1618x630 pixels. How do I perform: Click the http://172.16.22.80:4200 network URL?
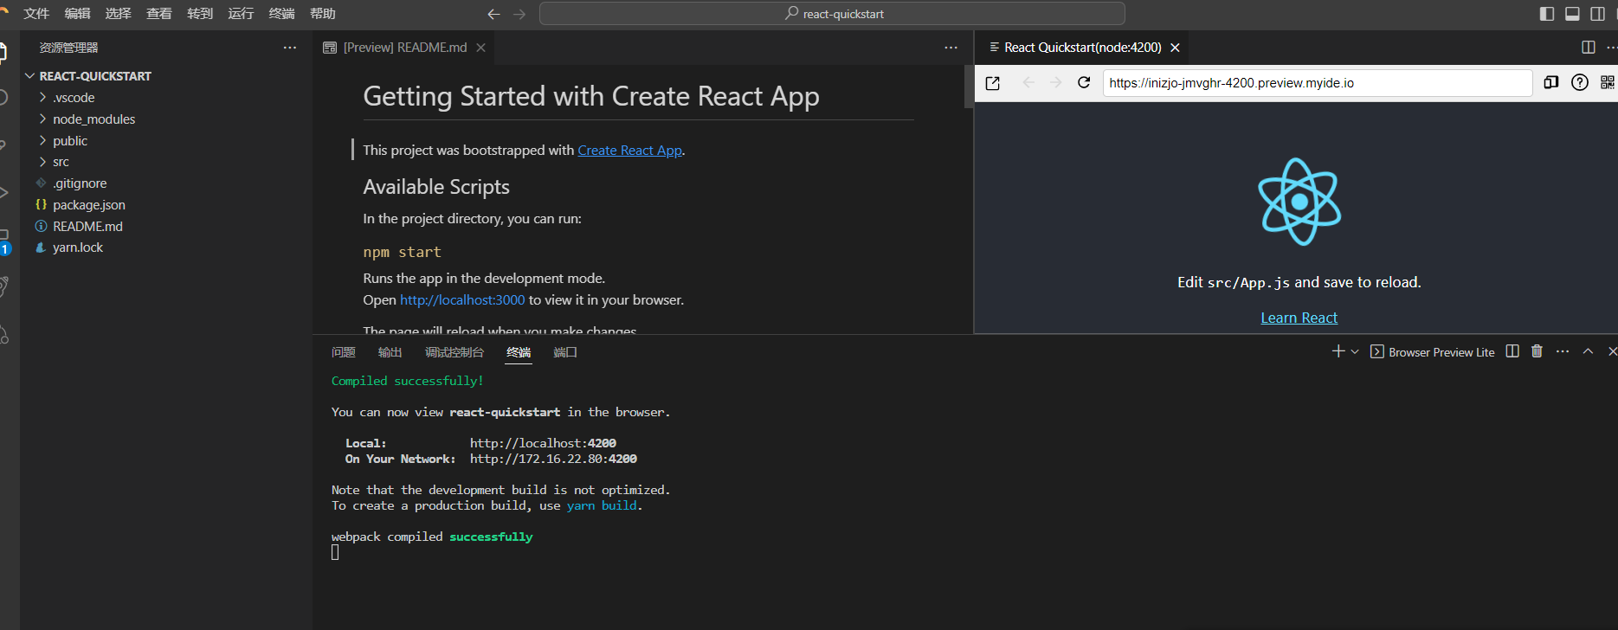point(554,460)
